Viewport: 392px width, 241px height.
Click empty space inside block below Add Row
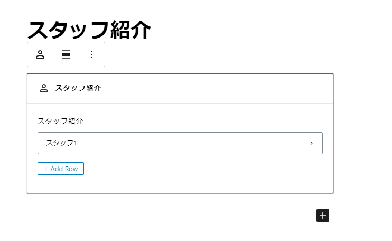180,184
